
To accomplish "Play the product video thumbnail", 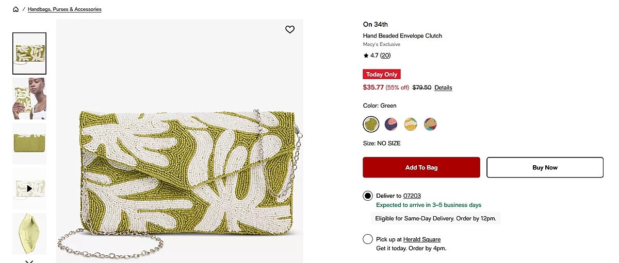I will 29,188.
